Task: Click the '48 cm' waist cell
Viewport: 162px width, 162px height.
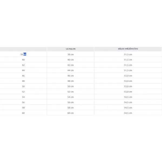Action: (70, 81)
